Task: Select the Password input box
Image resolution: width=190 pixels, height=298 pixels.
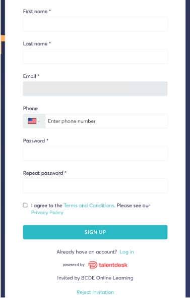Action: click(95, 153)
